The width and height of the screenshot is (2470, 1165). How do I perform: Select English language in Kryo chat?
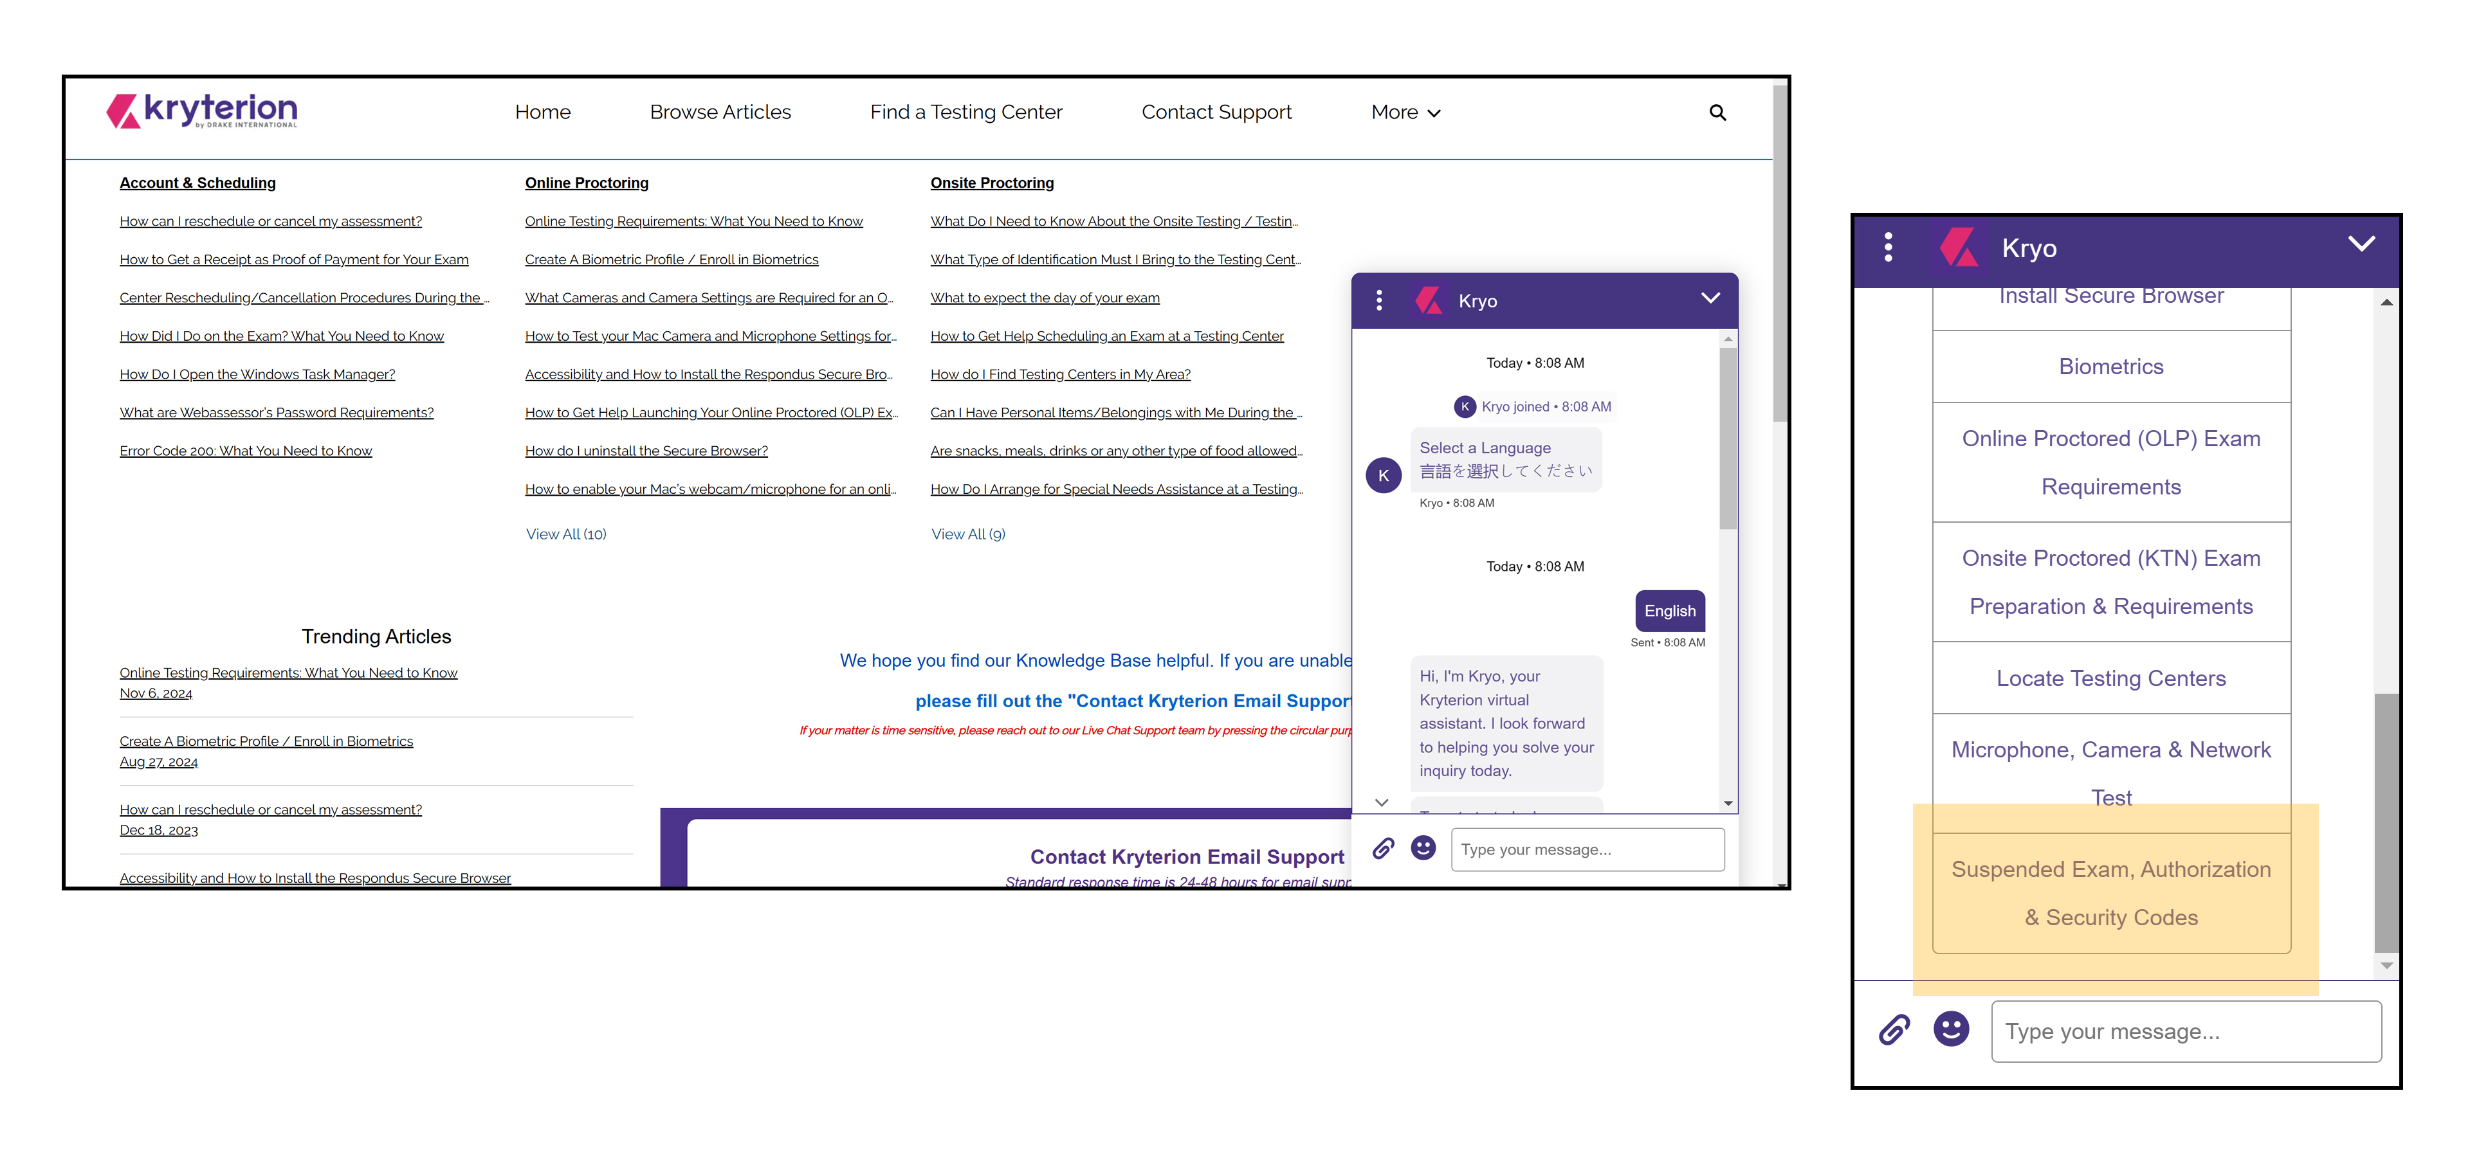coord(1668,611)
